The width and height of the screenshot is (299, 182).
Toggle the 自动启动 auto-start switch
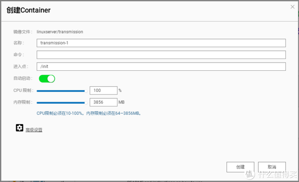click(47, 79)
